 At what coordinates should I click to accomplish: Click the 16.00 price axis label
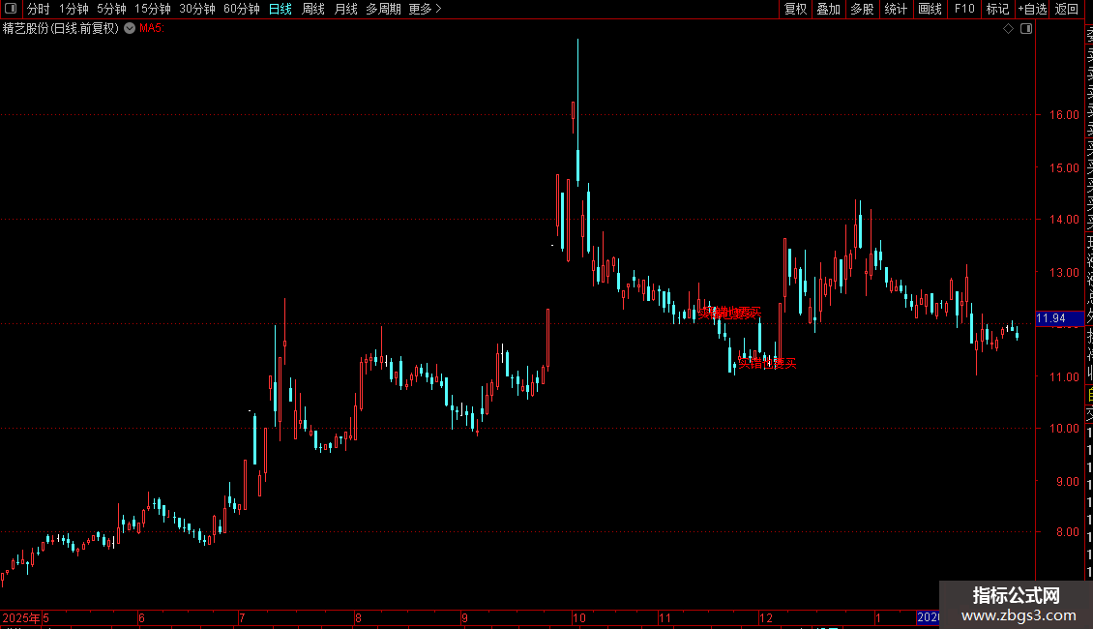pyautogui.click(x=1064, y=114)
